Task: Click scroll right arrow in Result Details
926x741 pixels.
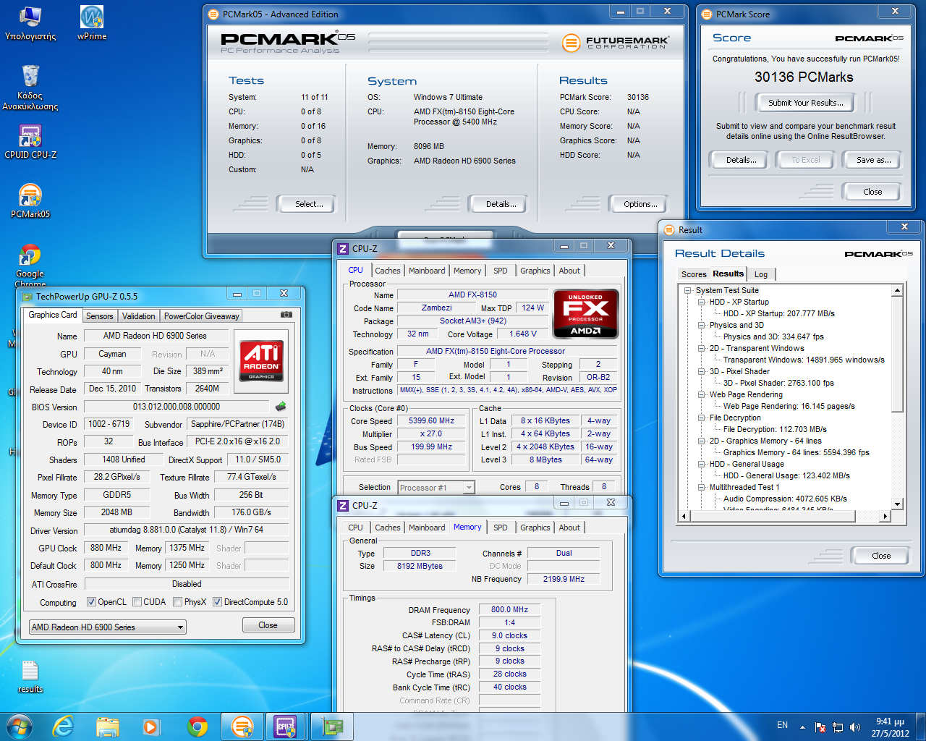Action: pos(885,516)
